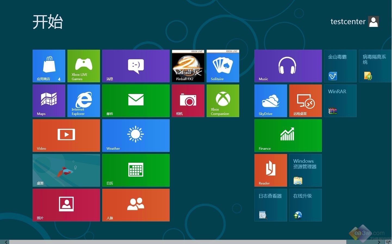
Task: Open the Music app
Action: 288,66
